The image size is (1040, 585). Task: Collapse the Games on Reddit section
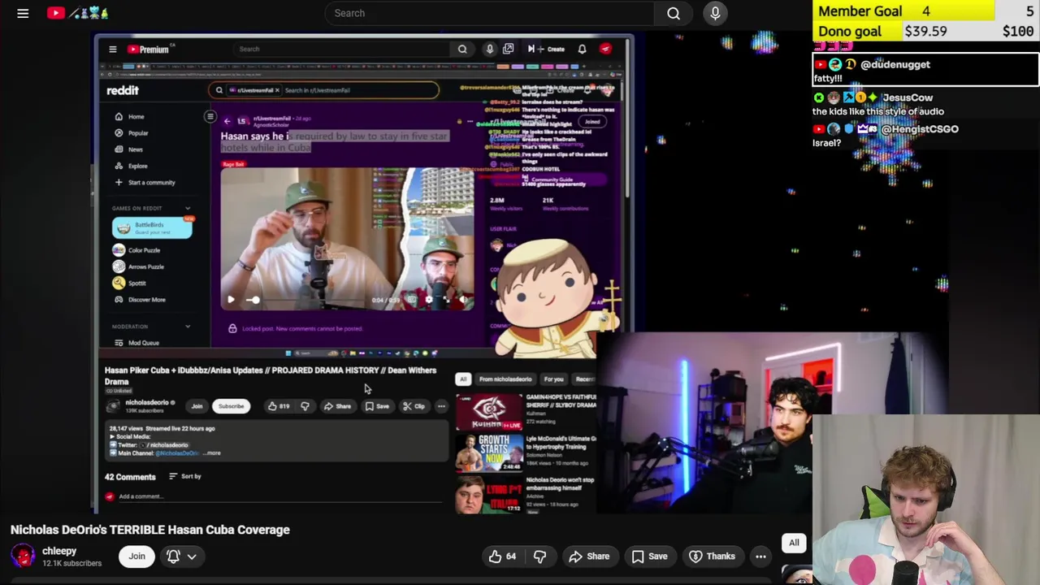188,208
